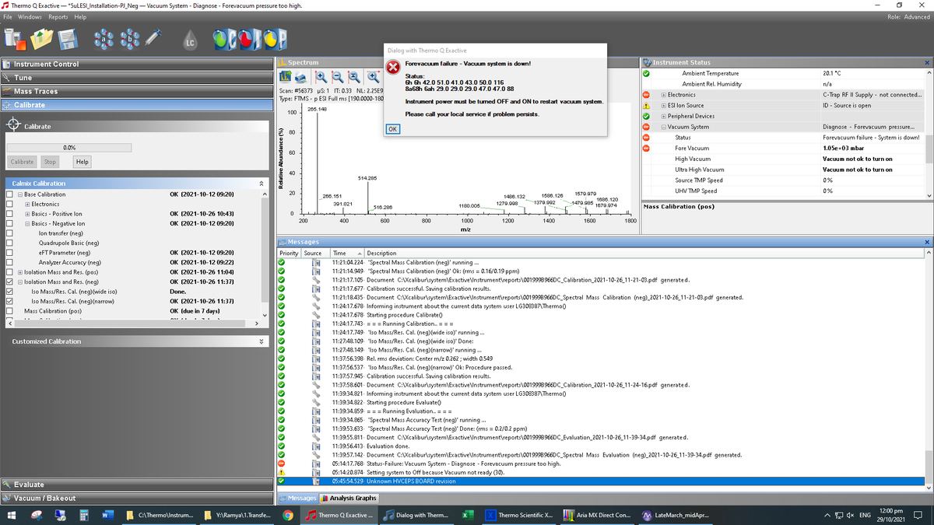Click the instrument on/off toolbar icon
This screenshot has width=934, height=525.
pyautogui.click(x=15, y=38)
